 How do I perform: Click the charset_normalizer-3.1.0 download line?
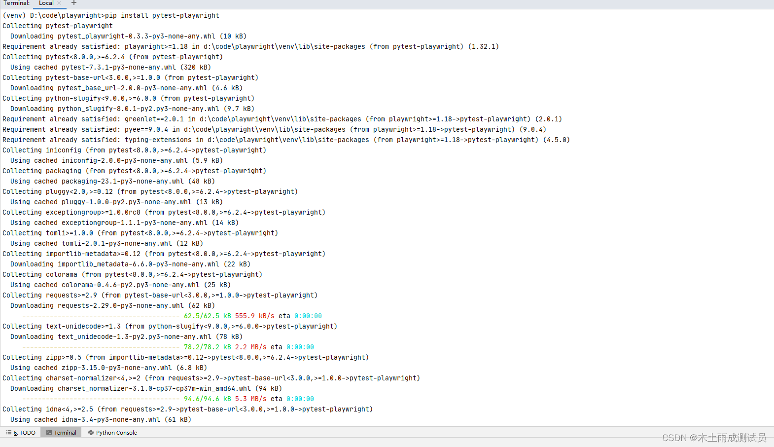[146, 388]
